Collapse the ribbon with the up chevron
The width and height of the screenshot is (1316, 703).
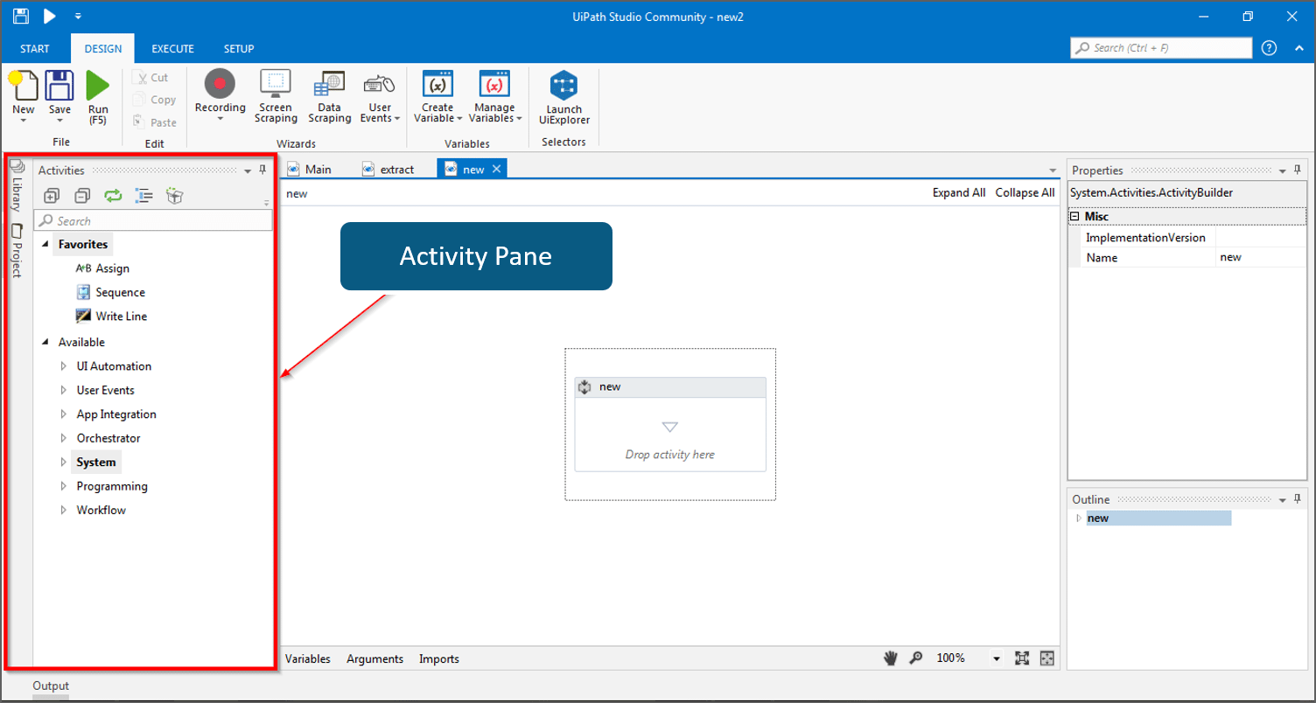pos(1298,48)
